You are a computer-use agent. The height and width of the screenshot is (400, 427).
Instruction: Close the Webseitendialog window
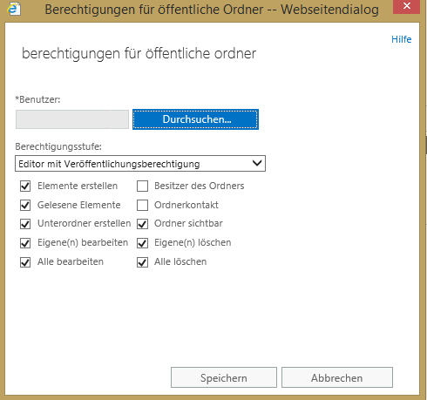coord(406,6)
